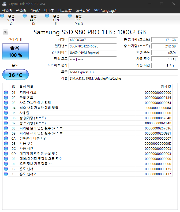The height and width of the screenshot is (212, 180).
Task: Click status orb of 0E 매체/데이터 무결성 오류 횟수
Action: coord(6,159)
